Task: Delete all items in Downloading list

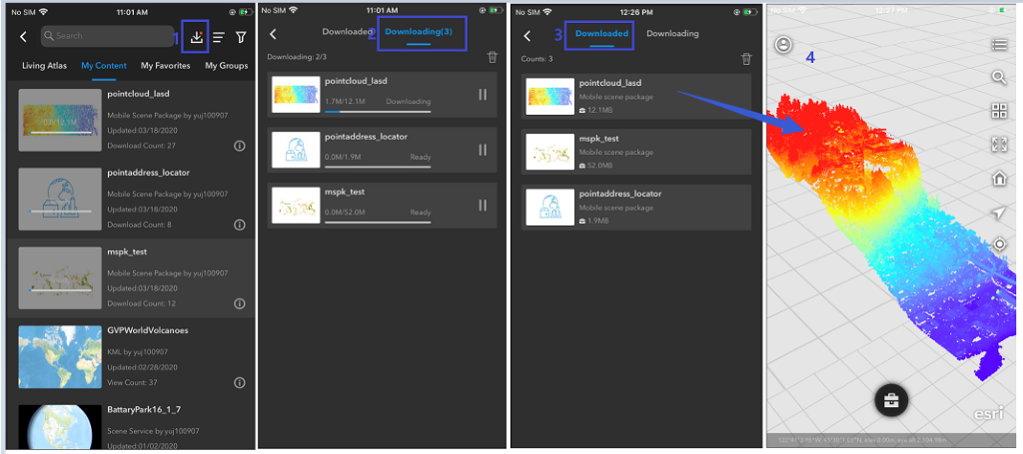Action: point(493,57)
